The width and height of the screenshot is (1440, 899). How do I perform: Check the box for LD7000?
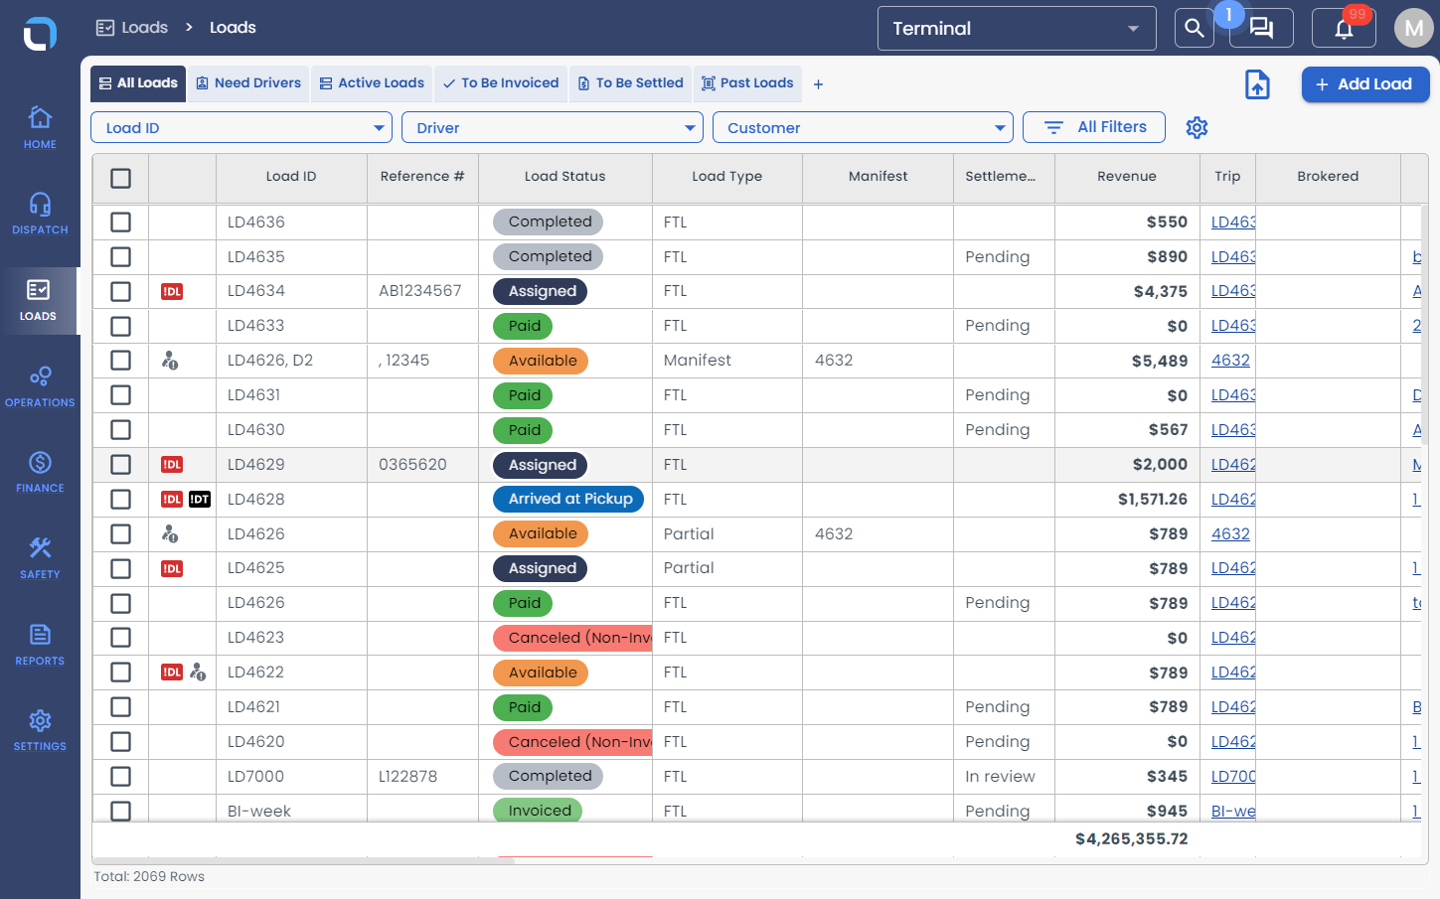[121, 776]
